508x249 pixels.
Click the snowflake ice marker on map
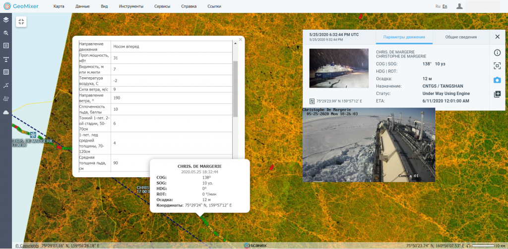coord(33,135)
